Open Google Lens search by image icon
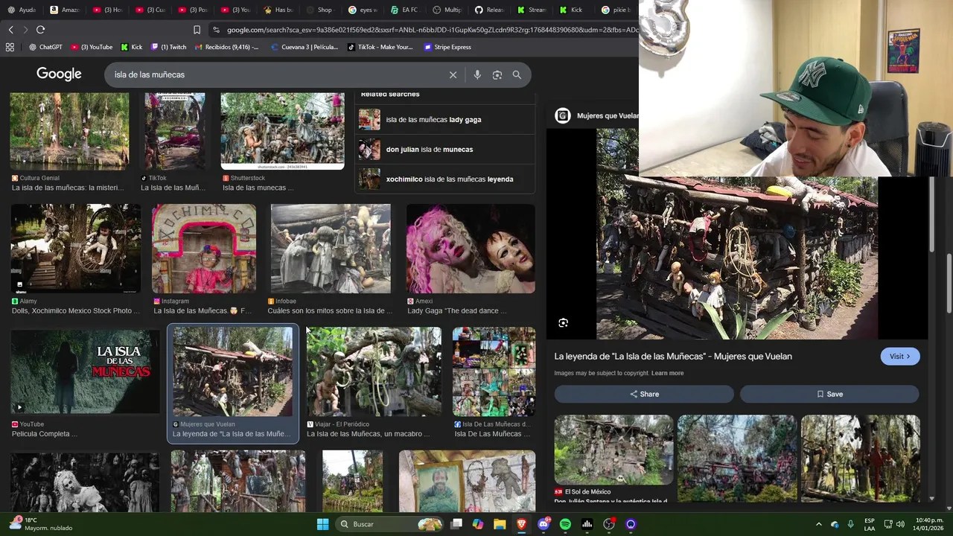This screenshot has width=953, height=536. pyautogui.click(x=497, y=74)
